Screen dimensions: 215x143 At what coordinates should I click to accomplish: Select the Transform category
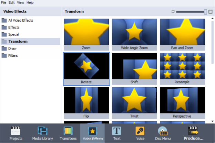pyautogui.click(x=30, y=42)
